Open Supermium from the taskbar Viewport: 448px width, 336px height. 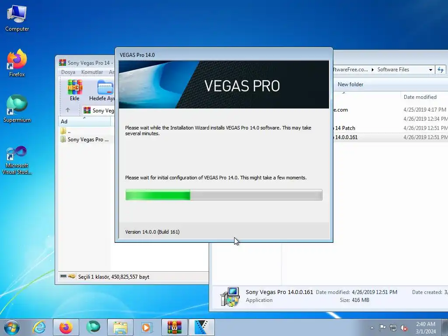[93, 327]
